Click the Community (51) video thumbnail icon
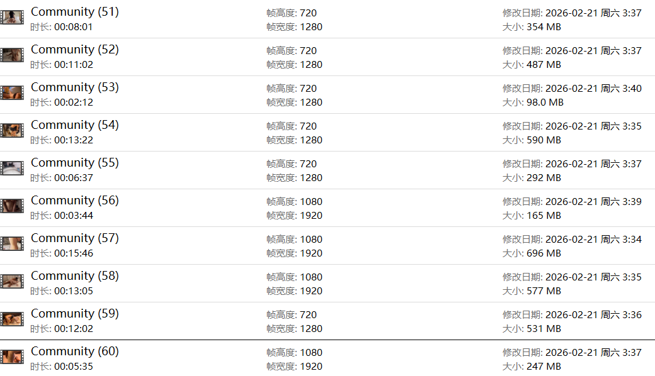 click(12, 18)
